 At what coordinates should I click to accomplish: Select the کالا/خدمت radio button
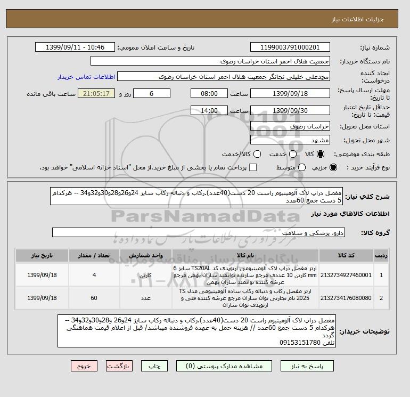257,154
